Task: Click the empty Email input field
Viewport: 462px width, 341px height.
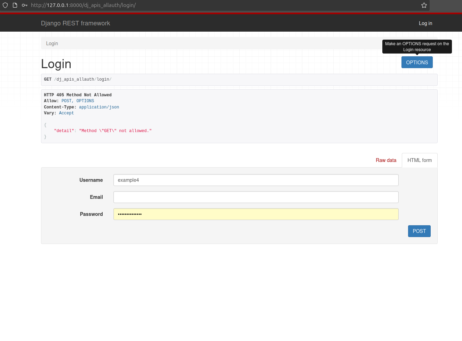Action: point(256,197)
